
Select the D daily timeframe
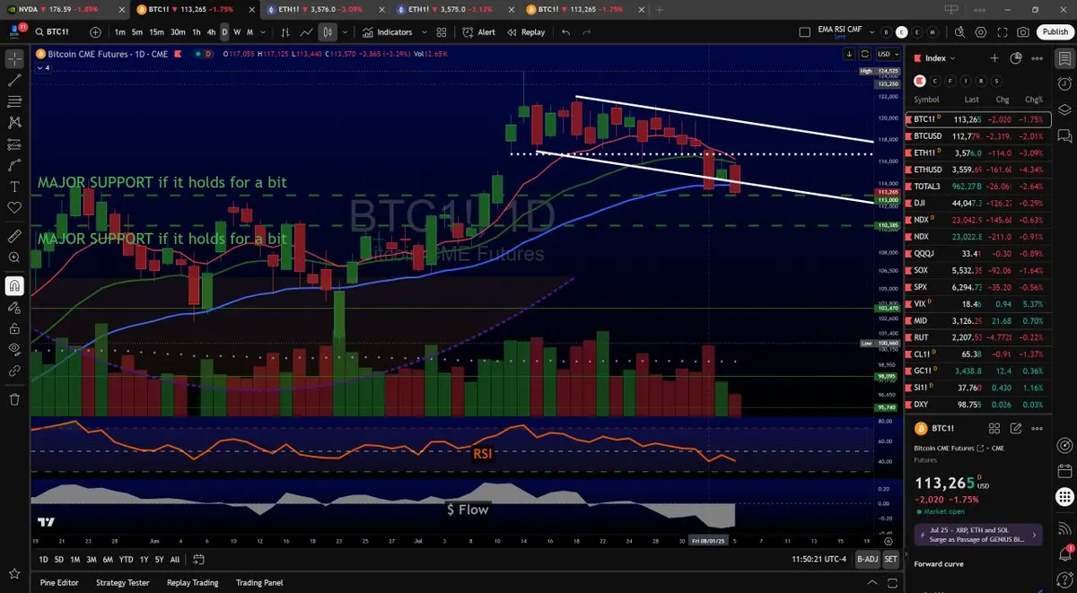(x=224, y=31)
